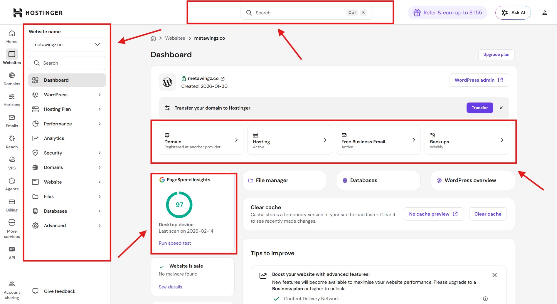Click the Clear cache button
Viewport: 557px width, 304px height.
(x=488, y=214)
